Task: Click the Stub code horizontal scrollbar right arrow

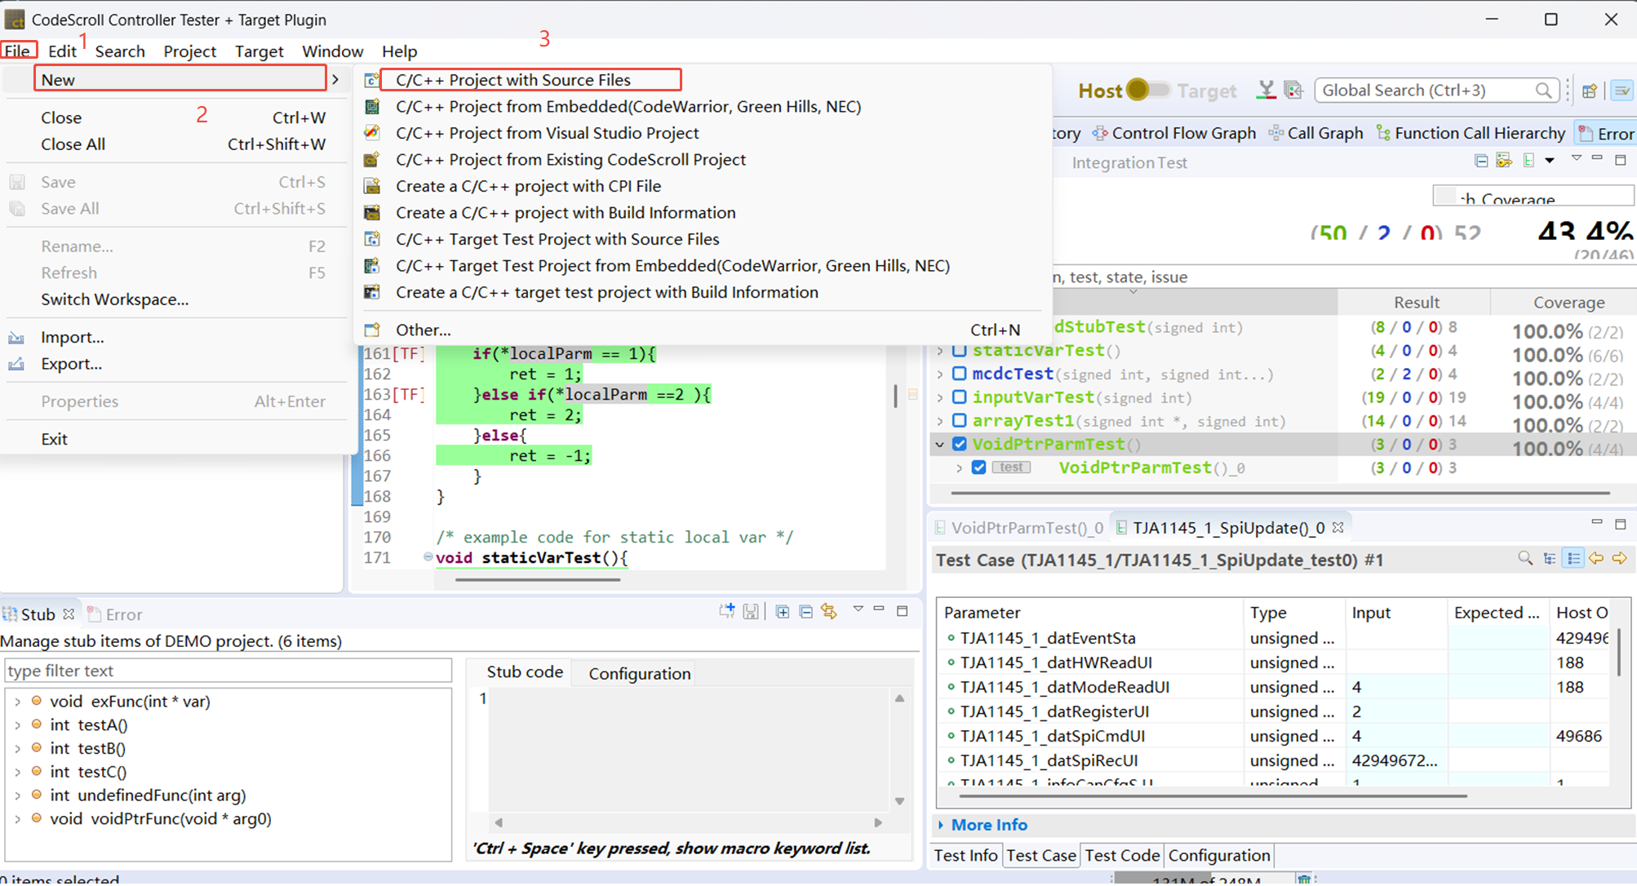Action: tap(878, 822)
